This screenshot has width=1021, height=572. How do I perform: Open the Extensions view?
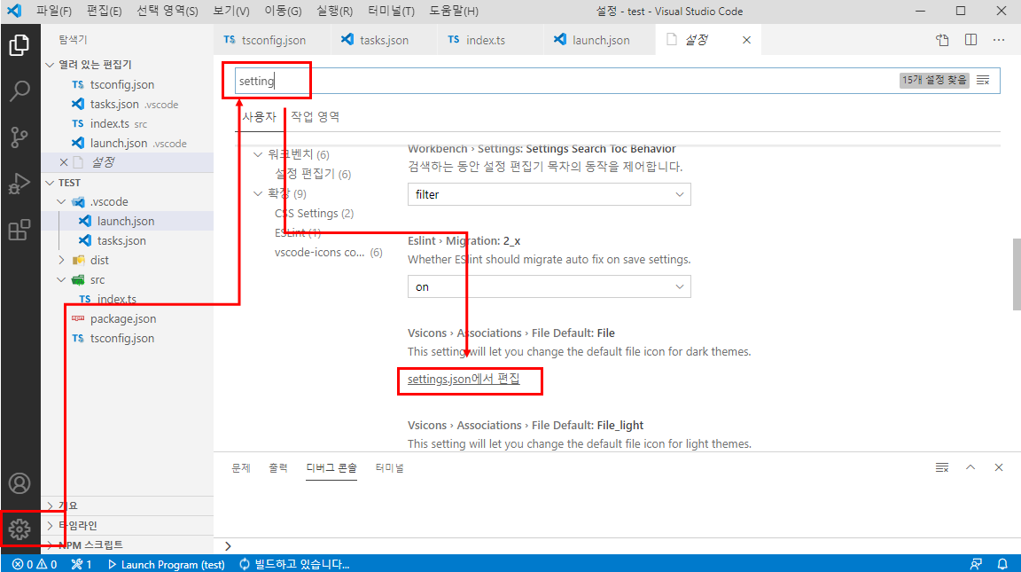pyautogui.click(x=19, y=230)
